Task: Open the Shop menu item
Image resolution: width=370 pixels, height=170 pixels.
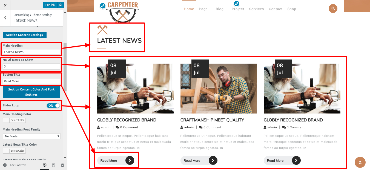Action: coord(292,9)
